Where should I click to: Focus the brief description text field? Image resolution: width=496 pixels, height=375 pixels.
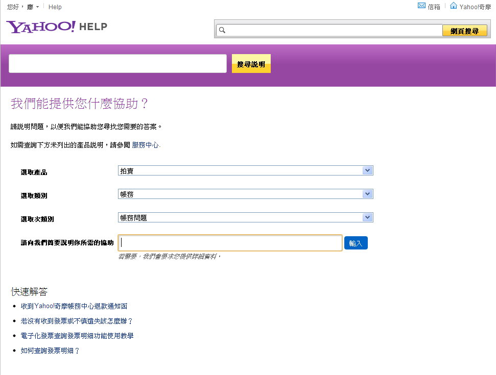(x=230, y=243)
